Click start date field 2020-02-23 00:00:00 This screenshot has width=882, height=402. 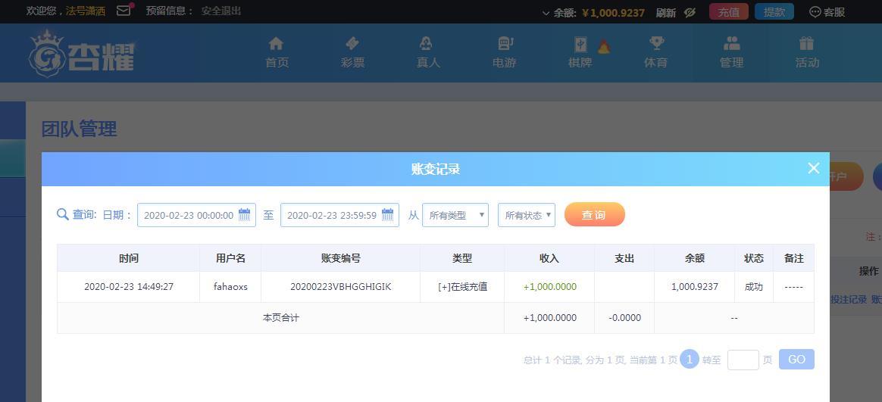point(196,215)
